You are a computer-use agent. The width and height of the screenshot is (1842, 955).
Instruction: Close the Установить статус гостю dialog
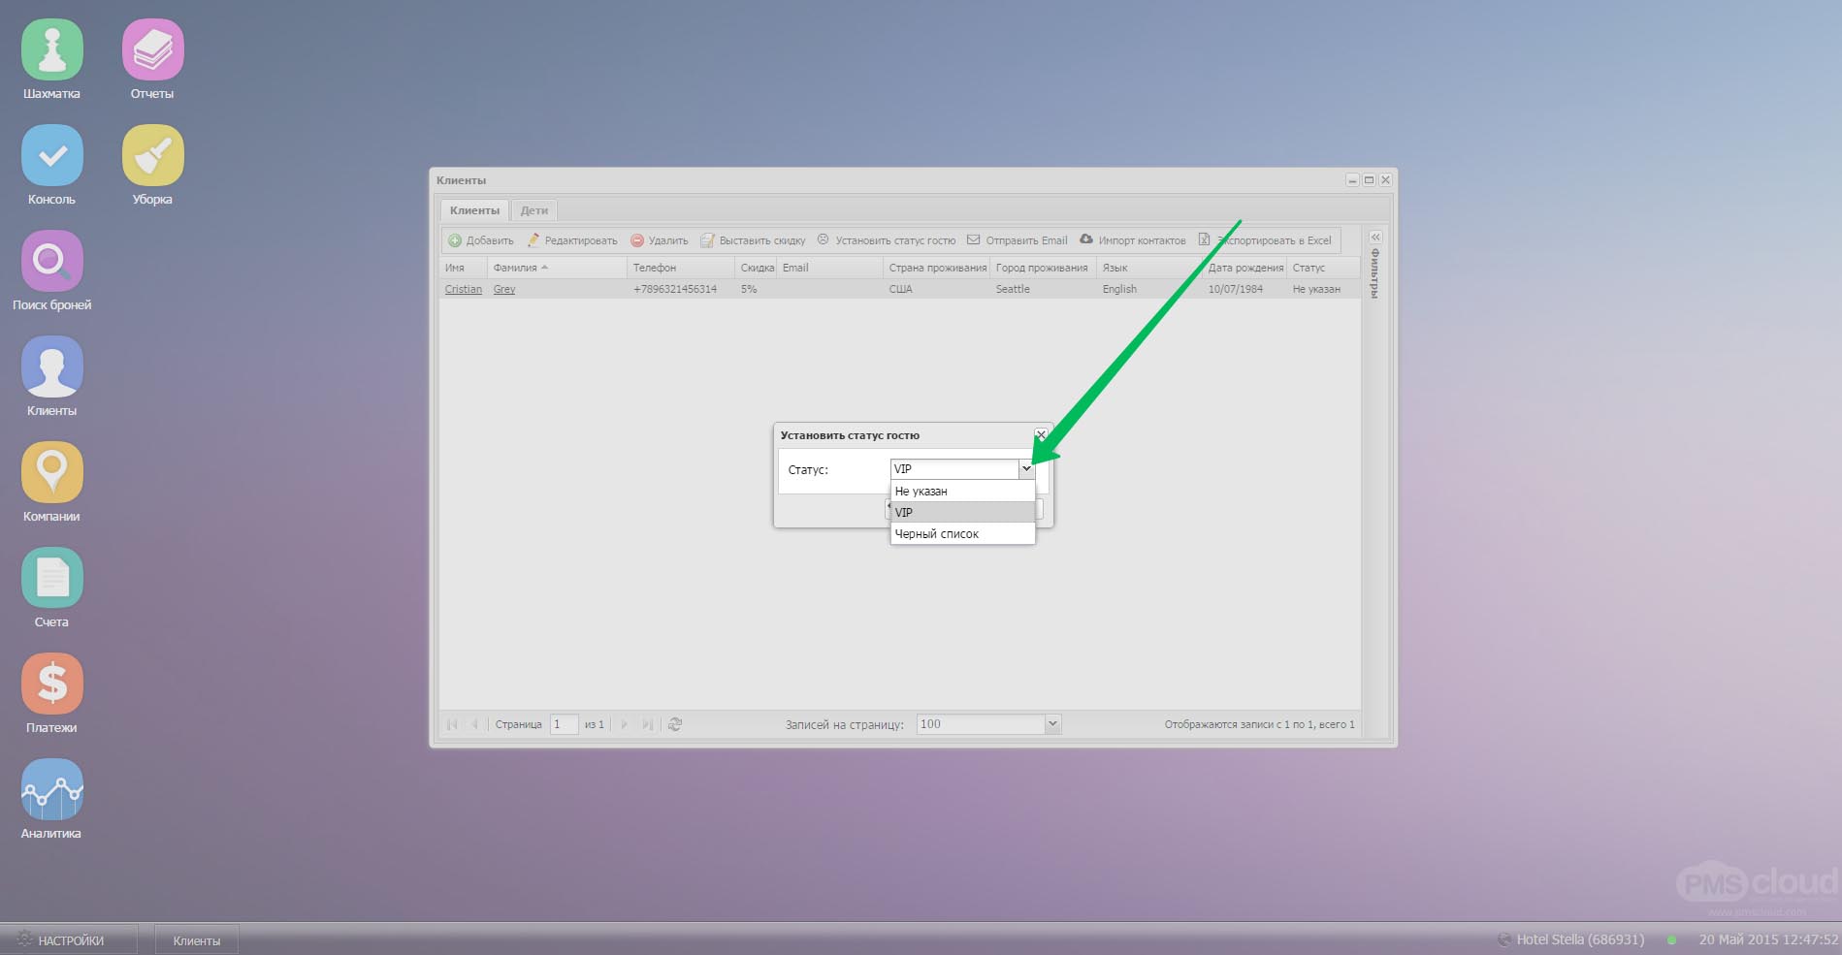(1041, 435)
